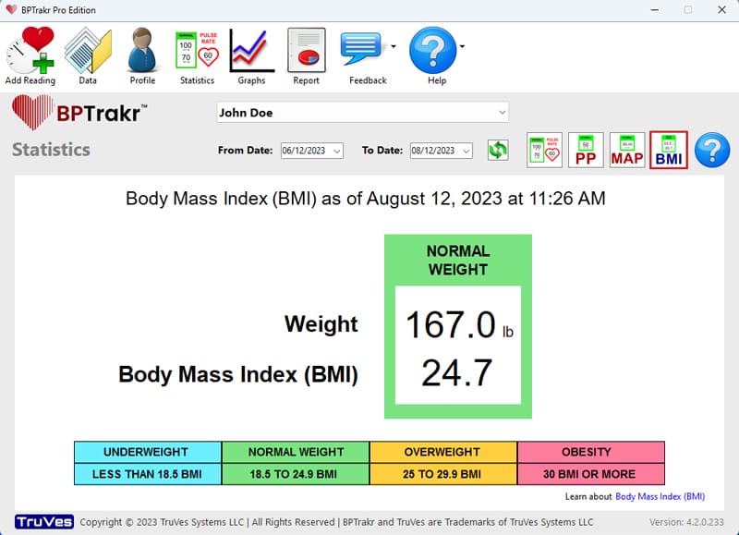Click the blue statistics help button

pyautogui.click(x=711, y=150)
